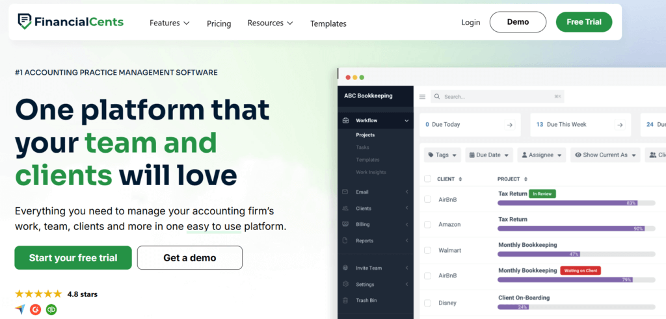
Task: Click the Billing icon in sidebar
Action: pos(345,224)
